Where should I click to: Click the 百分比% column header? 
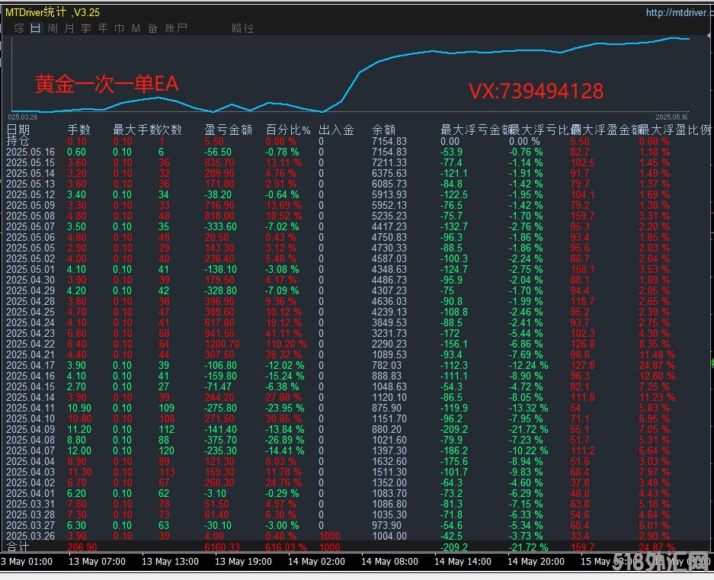pos(288,130)
